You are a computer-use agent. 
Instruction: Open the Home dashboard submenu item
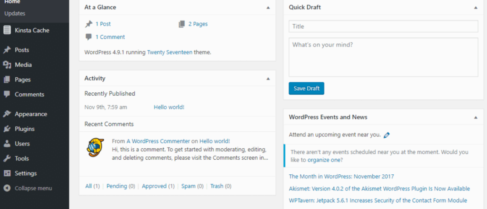12,2
